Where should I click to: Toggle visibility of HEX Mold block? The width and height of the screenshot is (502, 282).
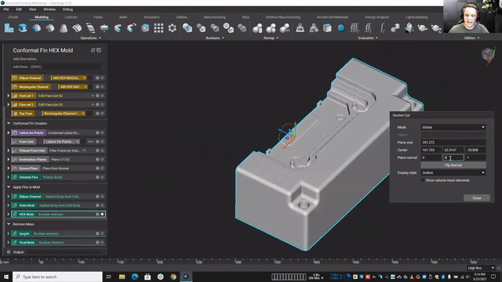click(x=103, y=214)
